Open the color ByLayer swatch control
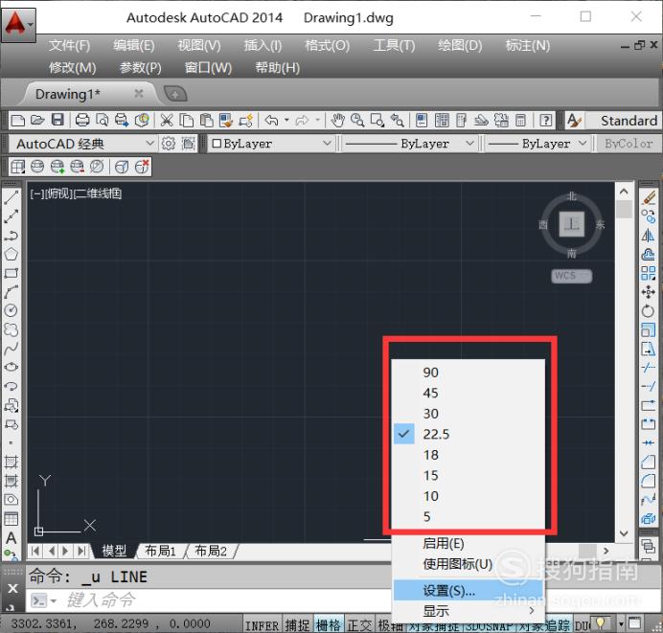Viewport: 663px width, 633px height. click(270, 144)
